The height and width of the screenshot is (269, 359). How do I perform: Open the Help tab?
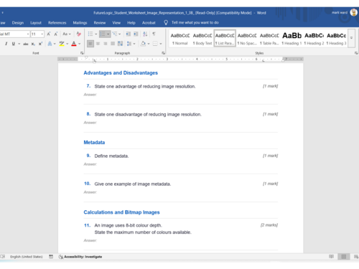click(x=131, y=23)
